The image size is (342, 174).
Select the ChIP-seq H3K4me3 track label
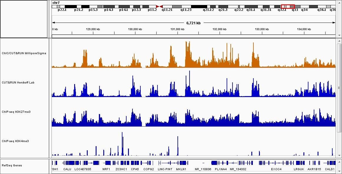pos(15,141)
